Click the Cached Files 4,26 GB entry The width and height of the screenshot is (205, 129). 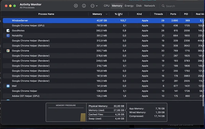pos(106,115)
